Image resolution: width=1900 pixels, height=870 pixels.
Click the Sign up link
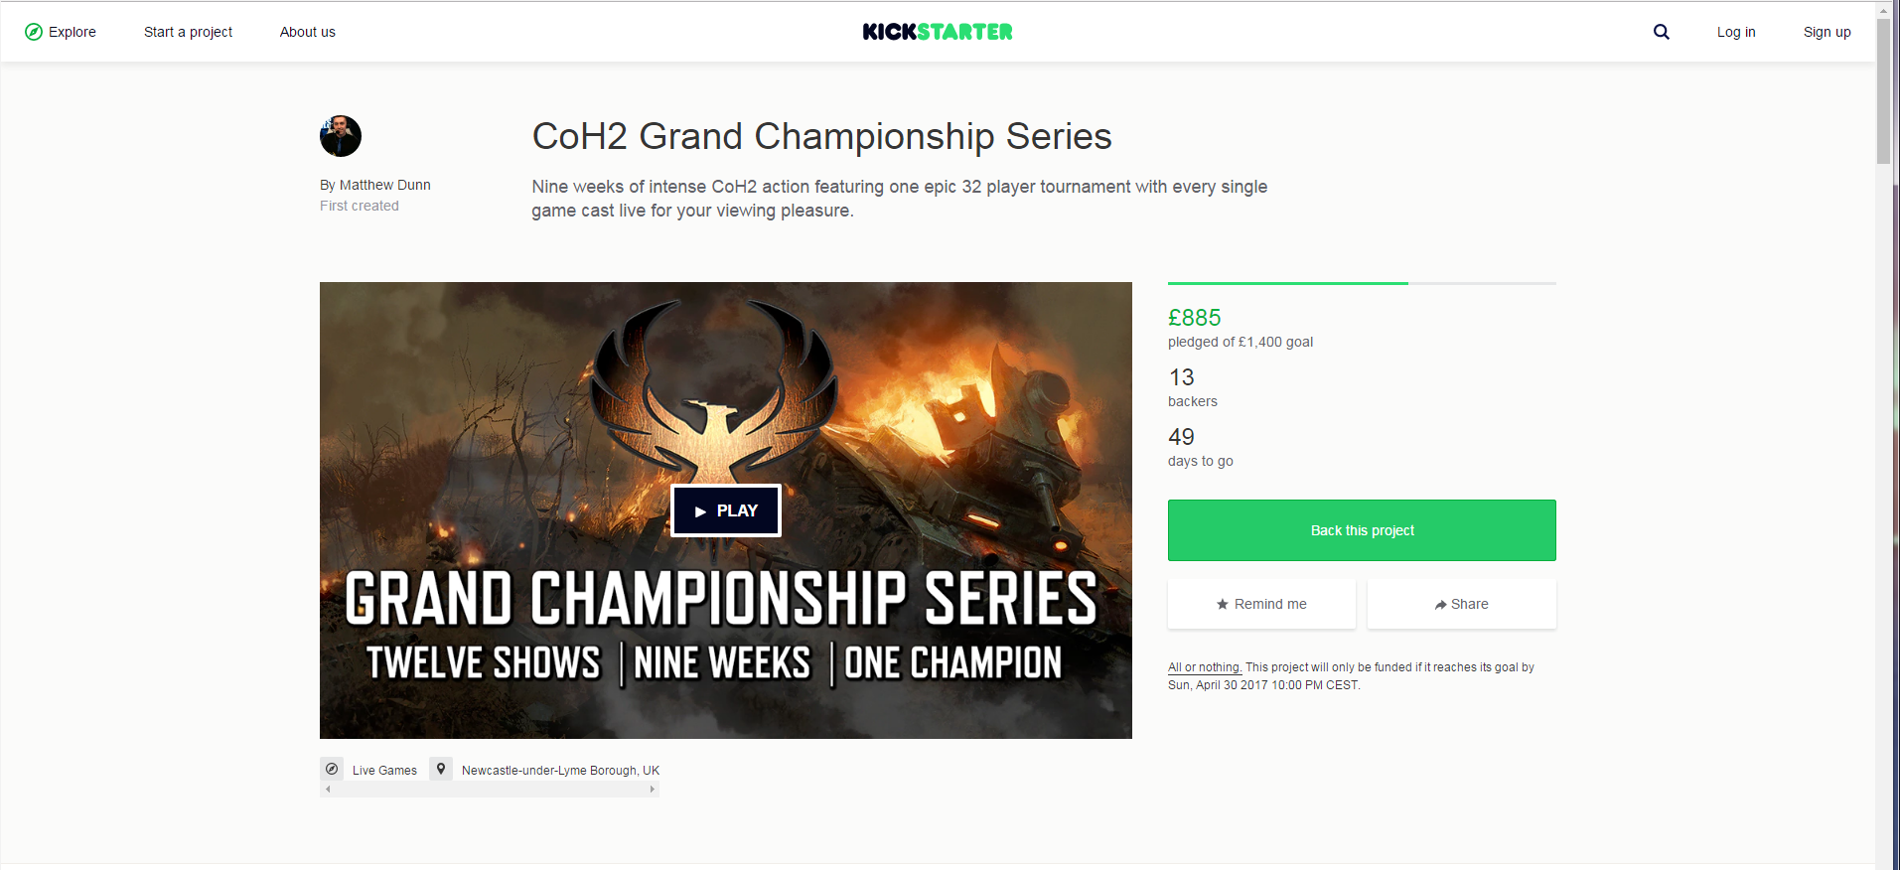point(1827,32)
